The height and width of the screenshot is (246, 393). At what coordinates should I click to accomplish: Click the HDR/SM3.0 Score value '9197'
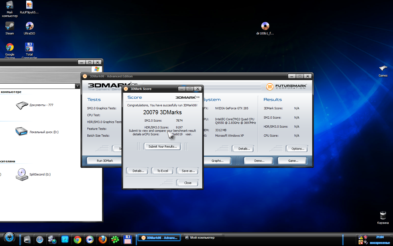pyautogui.click(x=179, y=127)
